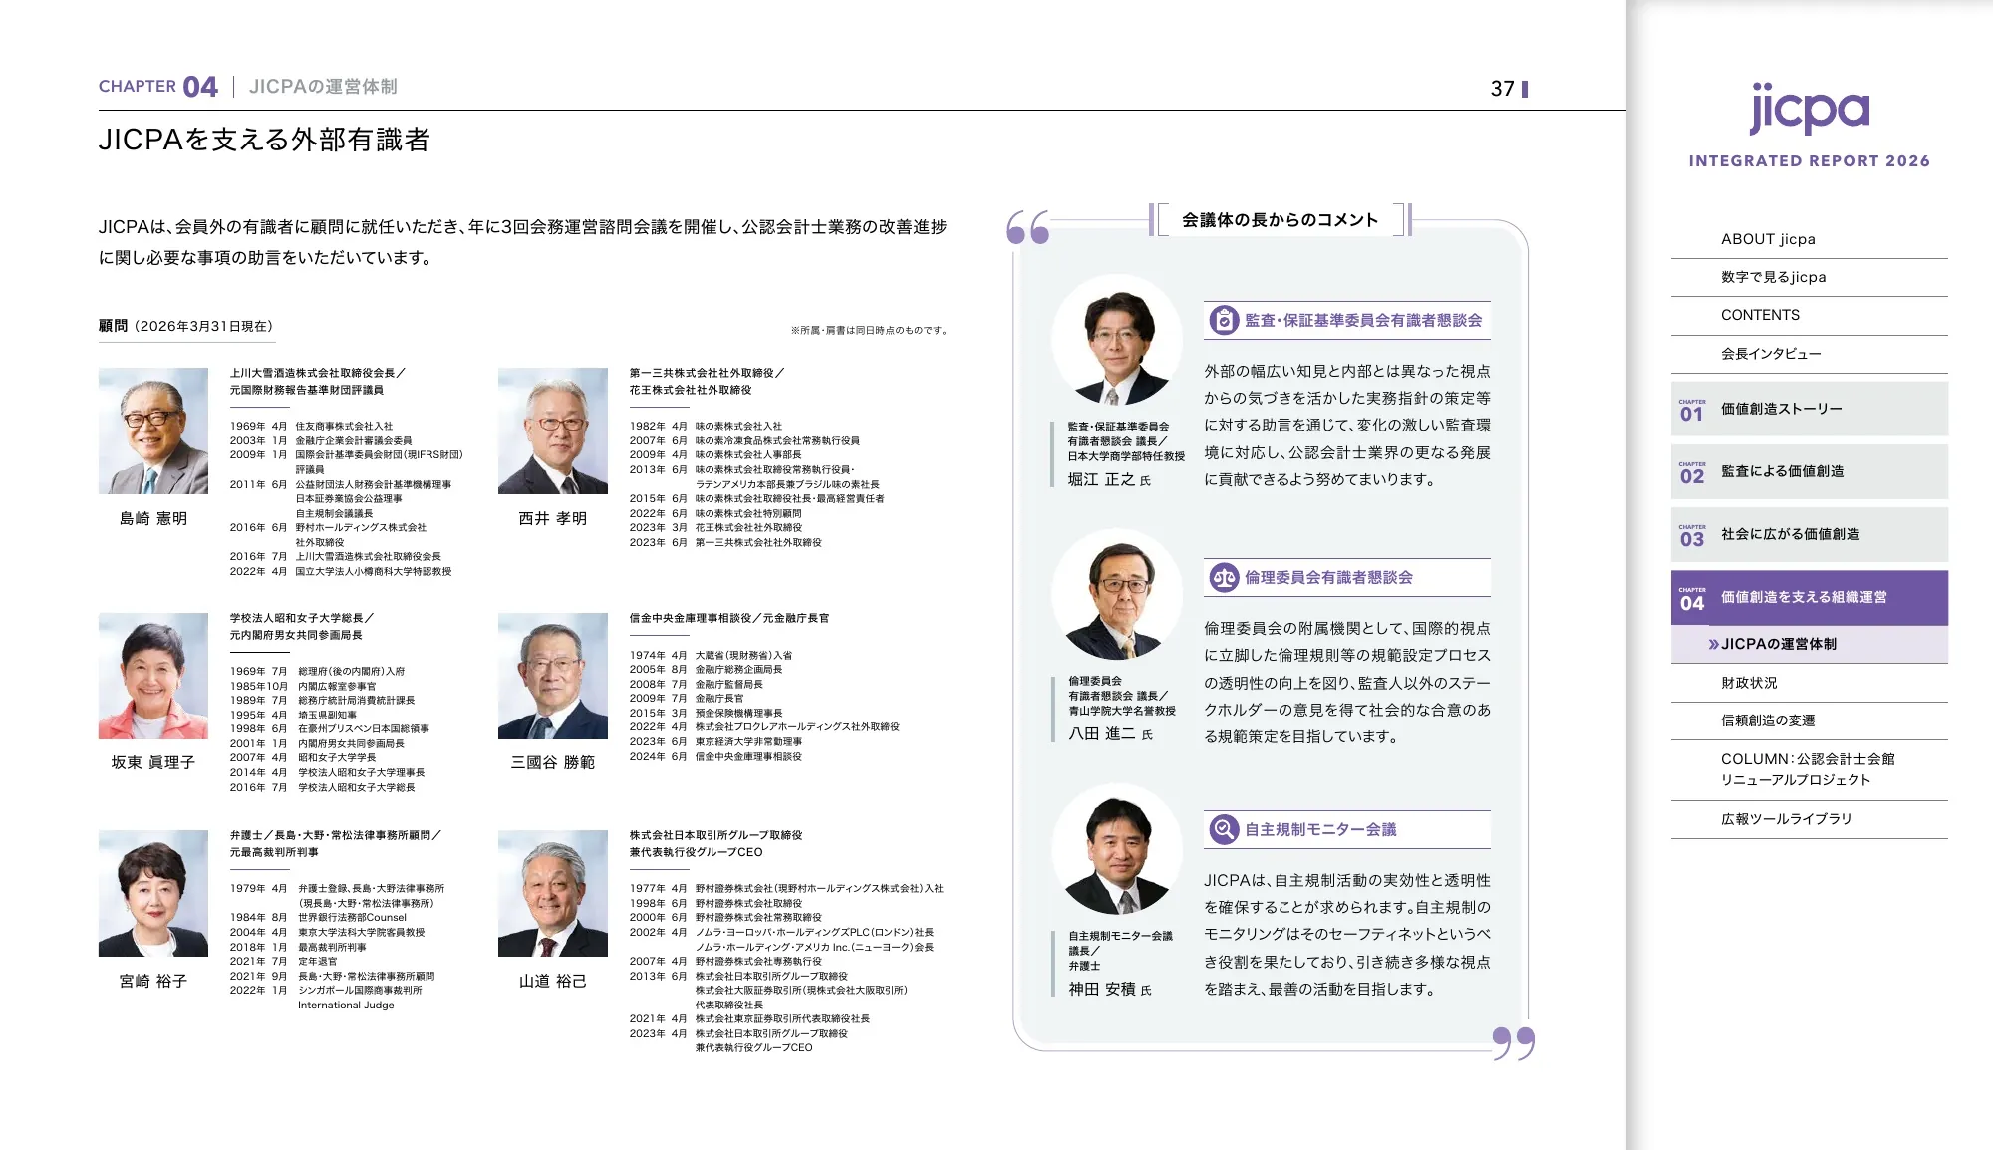Open 財政状況 sidebar item

pos(1809,683)
